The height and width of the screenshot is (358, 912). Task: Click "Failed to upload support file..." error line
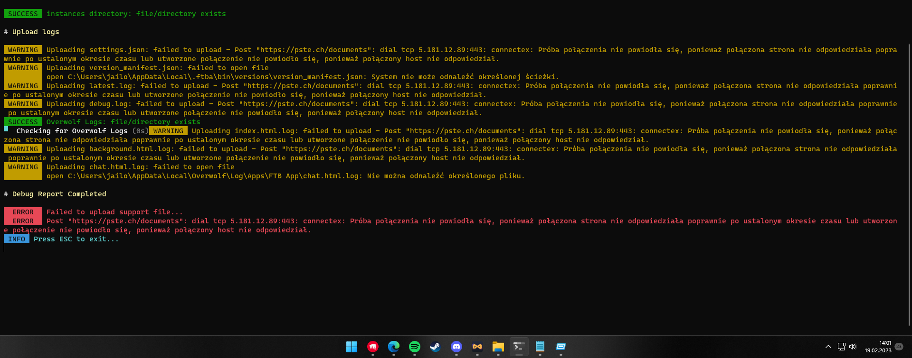[114, 212]
